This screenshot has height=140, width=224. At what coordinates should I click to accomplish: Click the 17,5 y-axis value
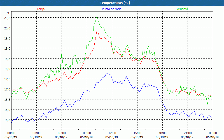tap(7, 79)
